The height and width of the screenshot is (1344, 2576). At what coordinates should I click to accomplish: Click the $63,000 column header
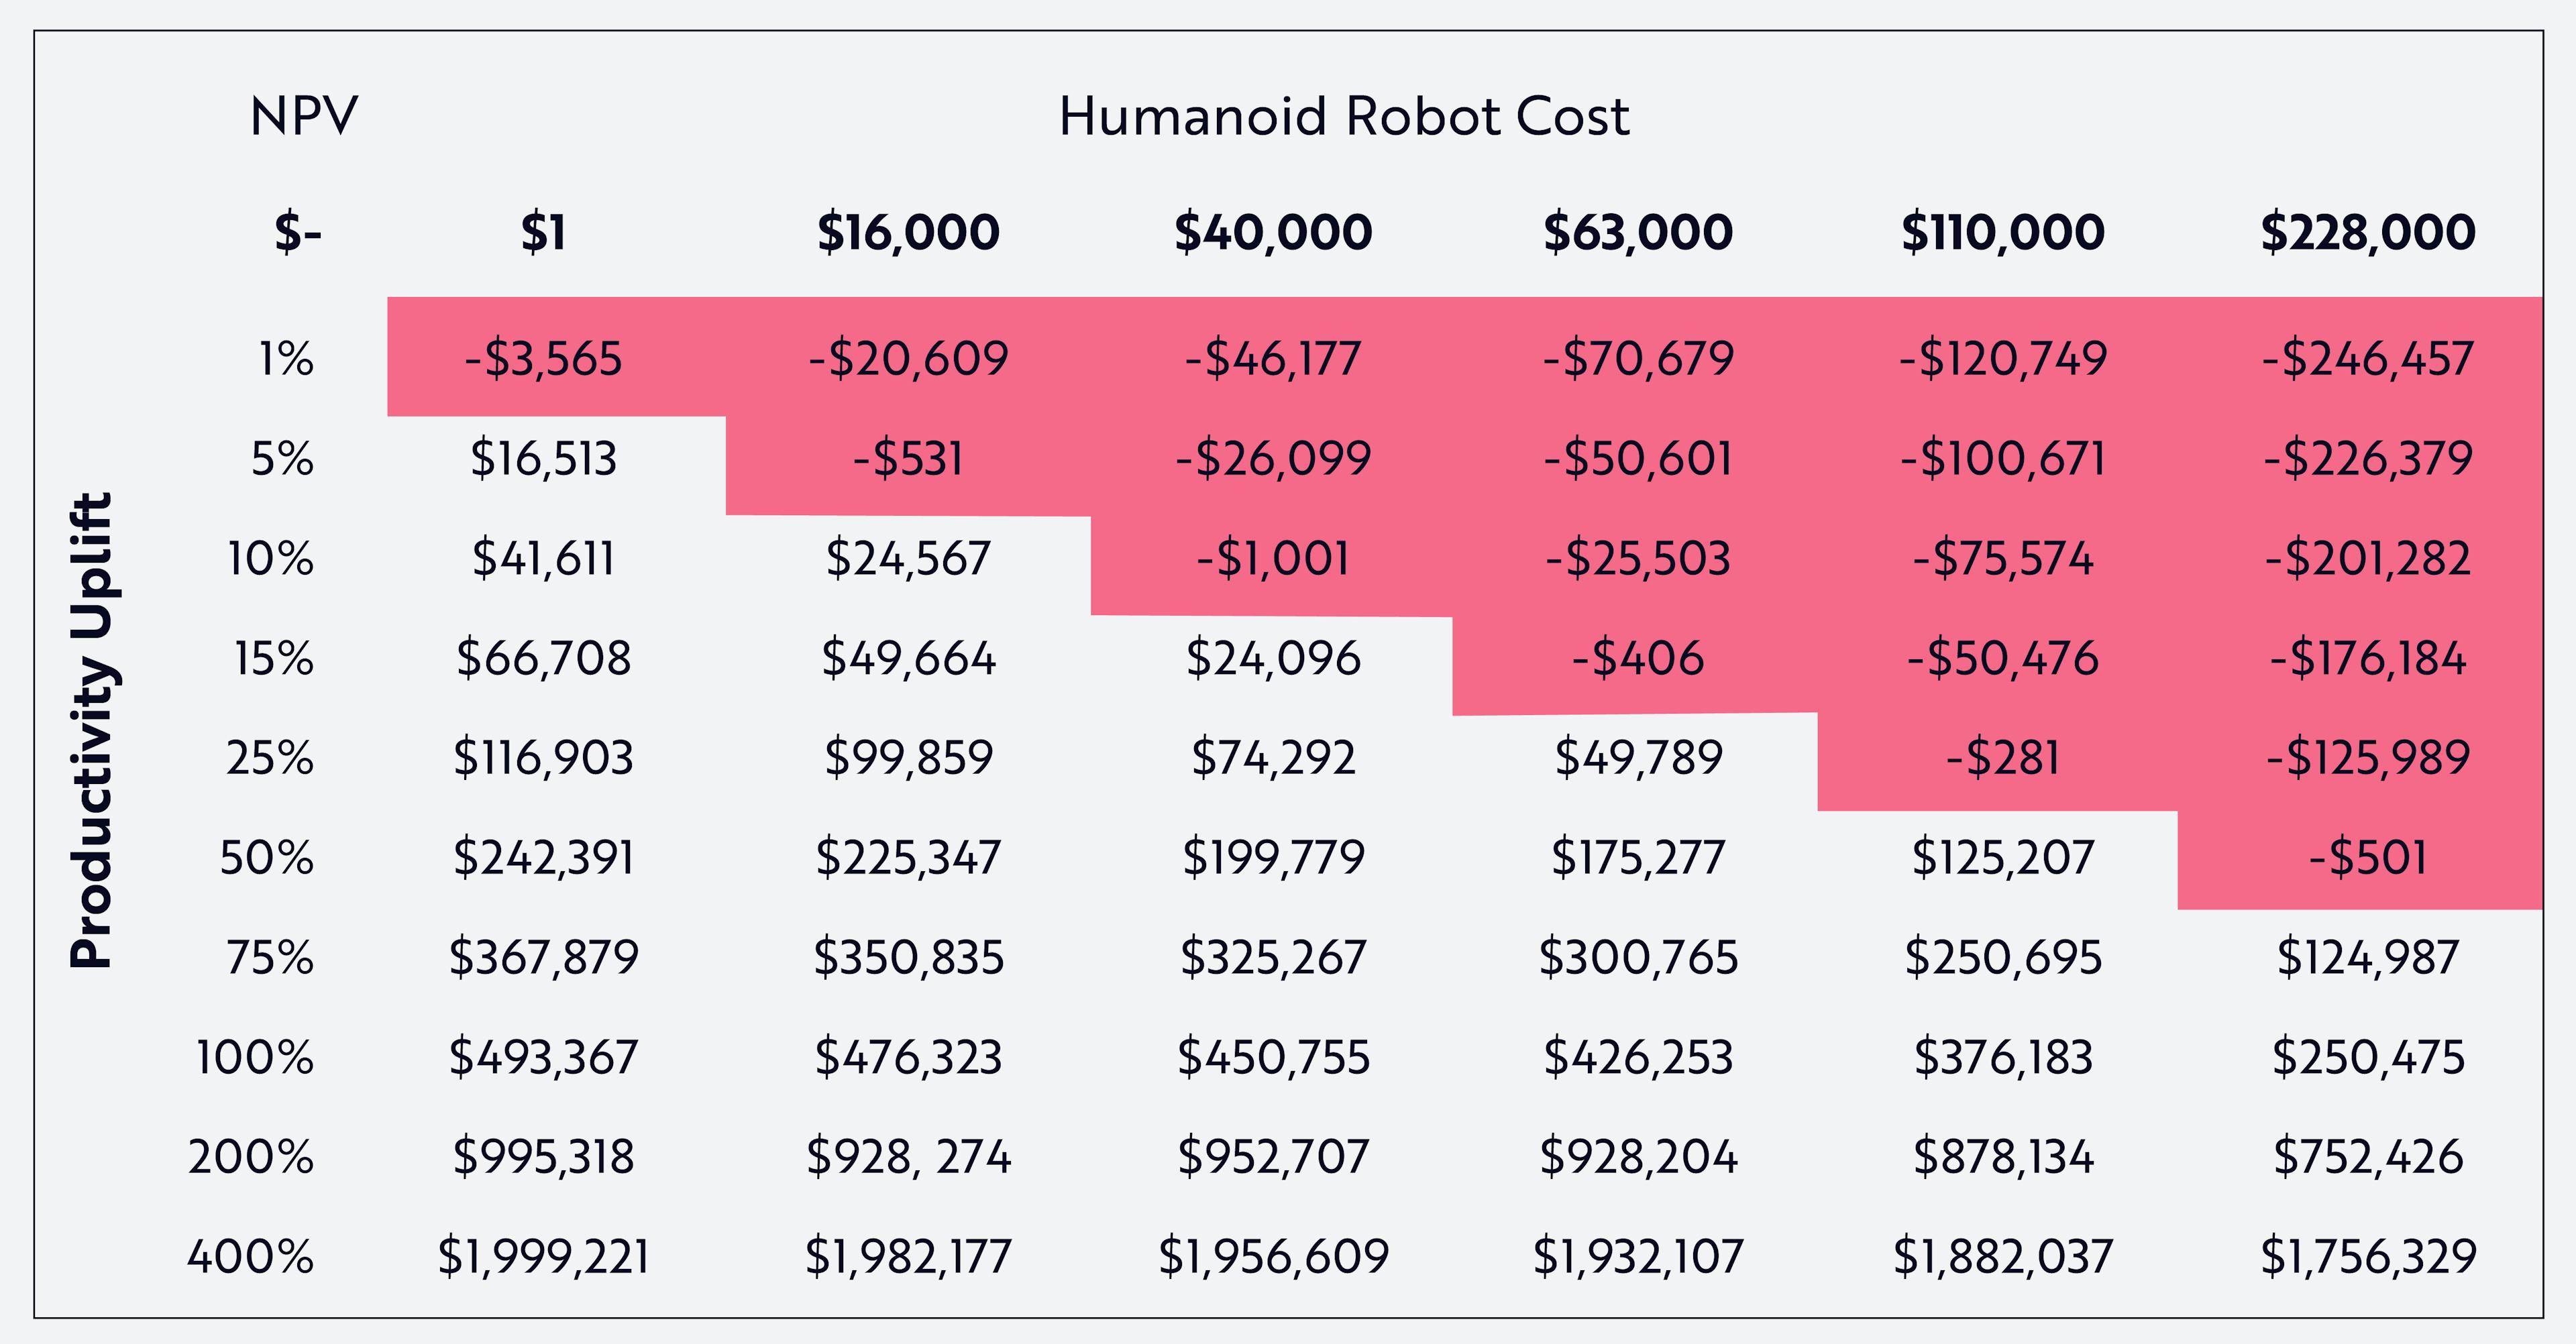click(1637, 232)
